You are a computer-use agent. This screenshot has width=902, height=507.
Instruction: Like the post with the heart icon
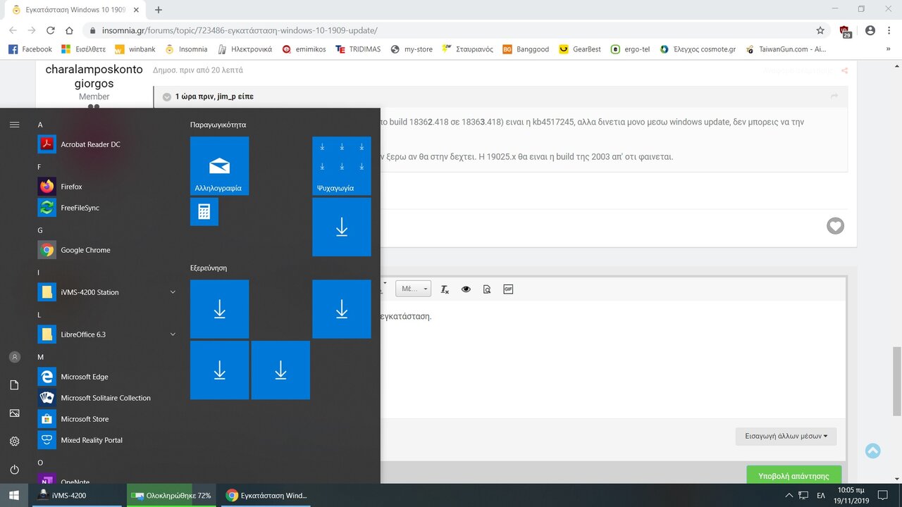tap(835, 226)
